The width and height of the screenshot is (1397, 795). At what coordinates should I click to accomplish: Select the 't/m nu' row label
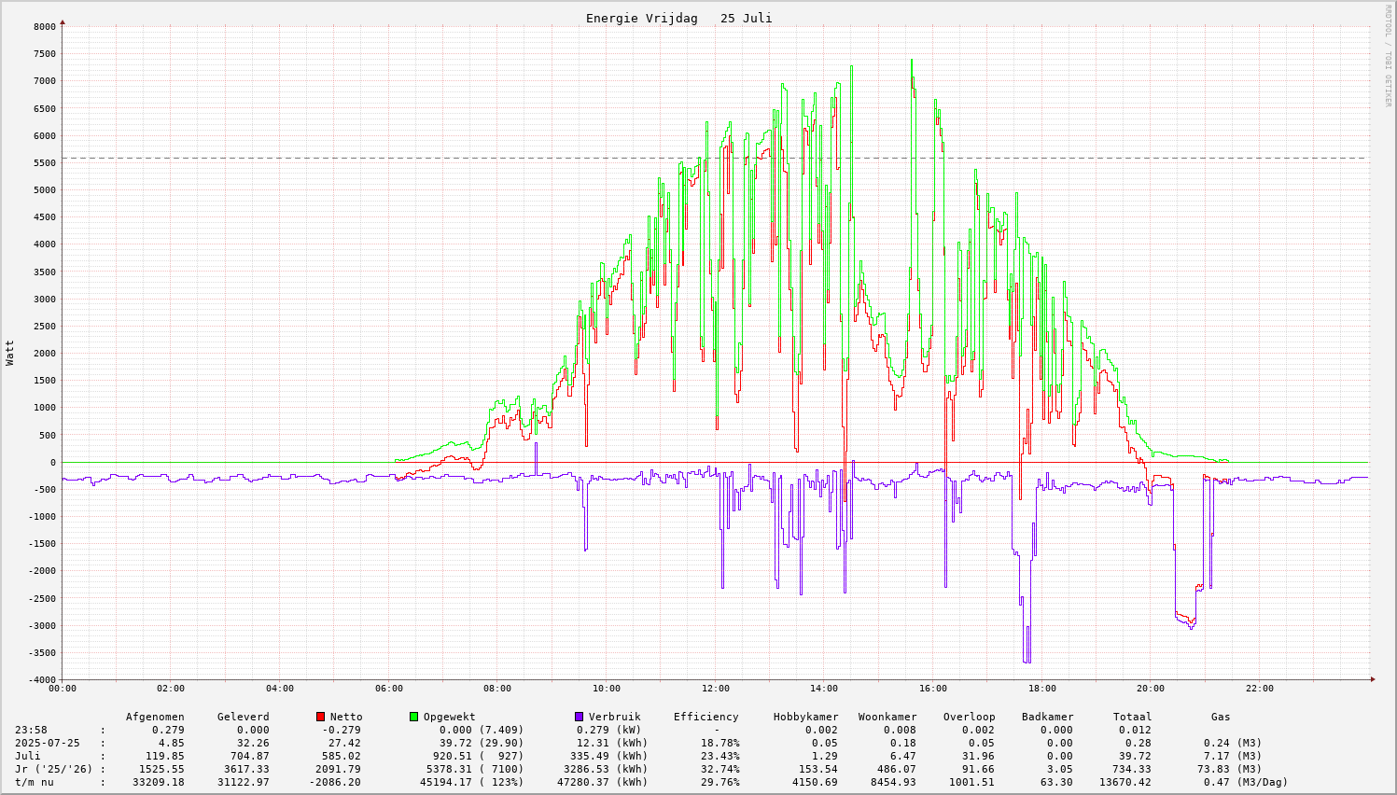point(34,782)
